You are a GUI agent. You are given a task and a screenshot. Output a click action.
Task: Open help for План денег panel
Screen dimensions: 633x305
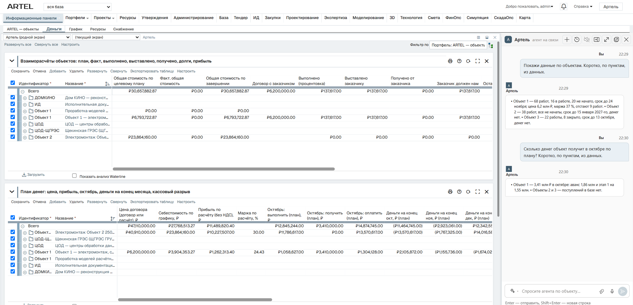[x=459, y=192]
